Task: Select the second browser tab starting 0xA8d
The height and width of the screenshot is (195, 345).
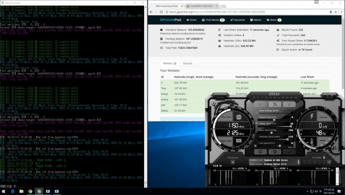Action: (202, 6)
